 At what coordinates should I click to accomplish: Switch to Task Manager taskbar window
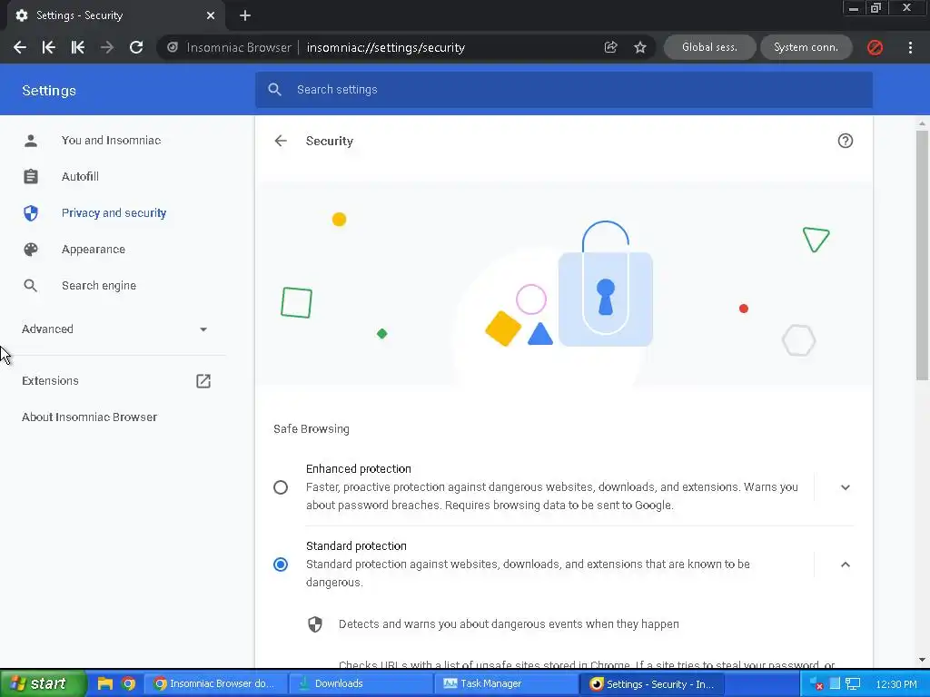point(505,683)
